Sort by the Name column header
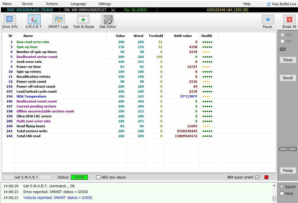The width and height of the screenshot is (298, 203). tap(28, 36)
